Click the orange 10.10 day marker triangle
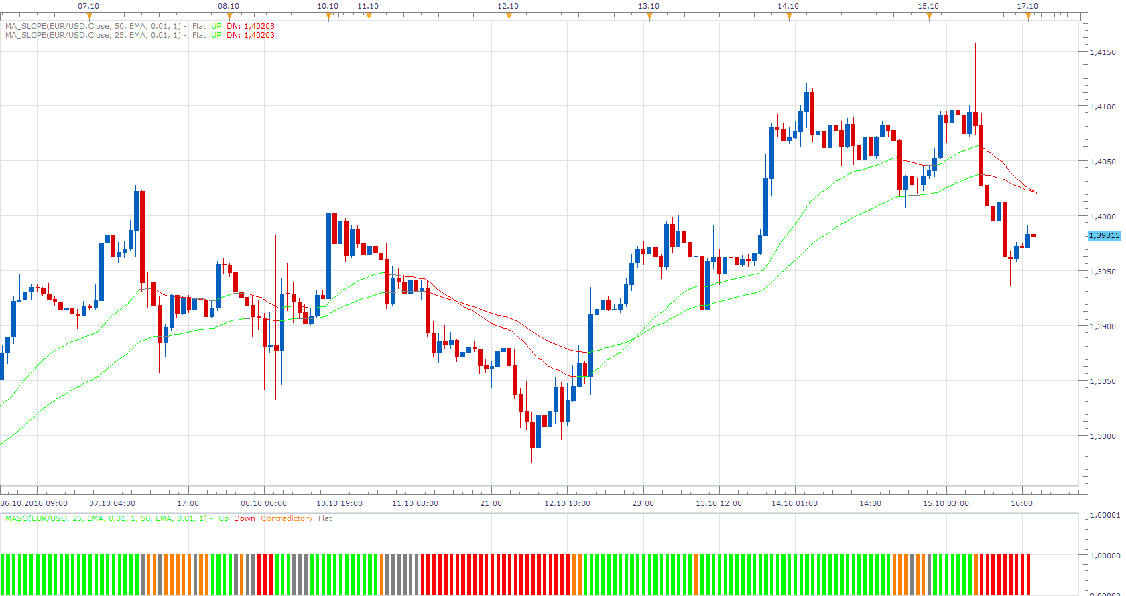Viewport: 1126px width, 596px height. coord(328,17)
